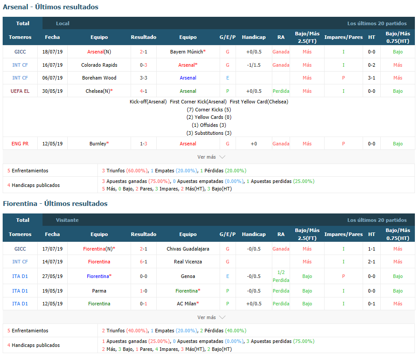Click the Substitutions stat line
Screen dimensions: 418x354
pyautogui.click(x=209, y=133)
